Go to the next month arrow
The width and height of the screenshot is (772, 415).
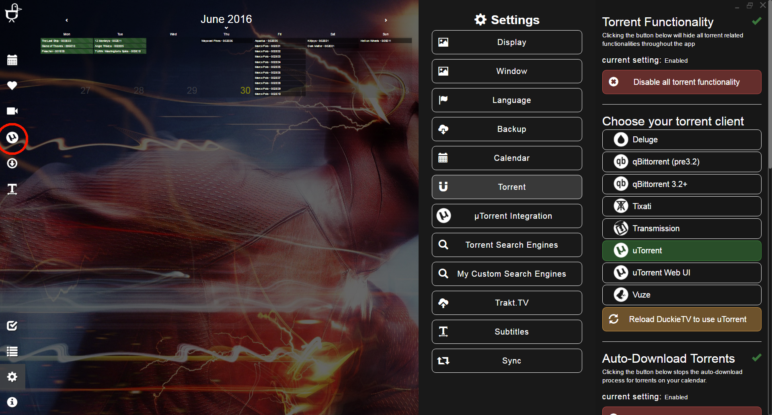pos(386,20)
